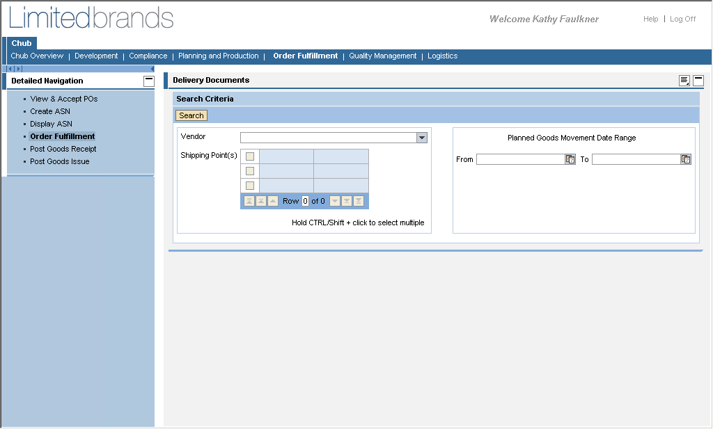The width and height of the screenshot is (713, 429).
Task: Select the second Shipping Point row checkbox
Action: pyautogui.click(x=250, y=171)
